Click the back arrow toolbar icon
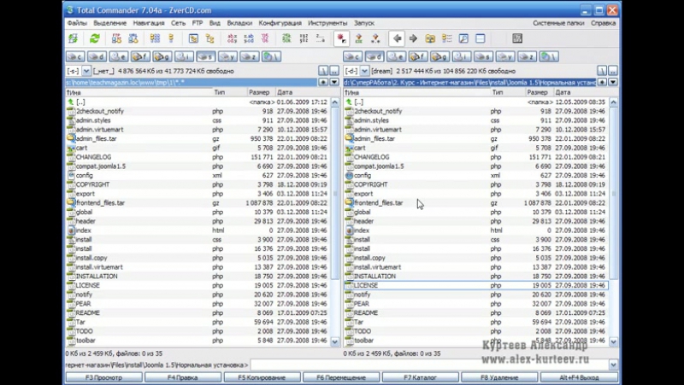Viewport: 684px width, 385px height. pyautogui.click(x=397, y=38)
